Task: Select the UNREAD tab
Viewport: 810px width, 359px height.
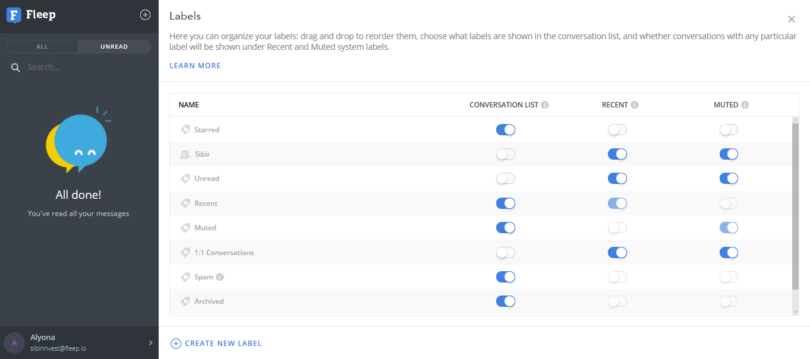Action: click(114, 47)
